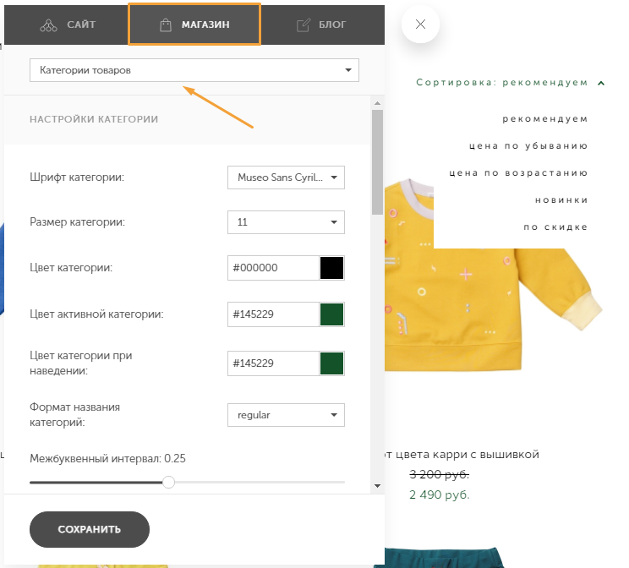Image resolution: width=629 pixels, height=568 pixels.
Task: Switch to the Сайт tab
Action: [x=67, y=25]
